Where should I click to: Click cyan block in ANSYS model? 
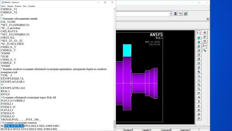pyautogui.click(x=127, y=50)
